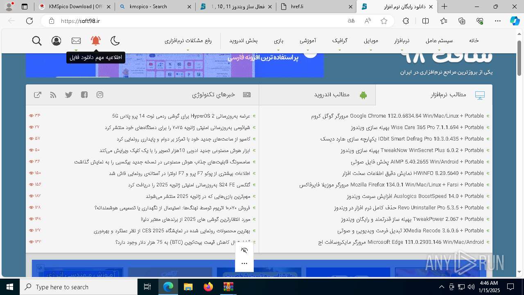This screenshot has width=524, height=295.
Task: Expand the آموزشی menu
Action: pyautogui.click(x=308, y=41)
